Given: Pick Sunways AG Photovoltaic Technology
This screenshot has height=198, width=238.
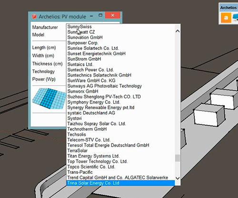Looking at the screenshot, I should click(120, 86).
